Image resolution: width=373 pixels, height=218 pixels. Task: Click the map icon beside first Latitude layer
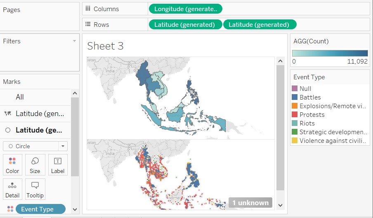click(7, 114)
